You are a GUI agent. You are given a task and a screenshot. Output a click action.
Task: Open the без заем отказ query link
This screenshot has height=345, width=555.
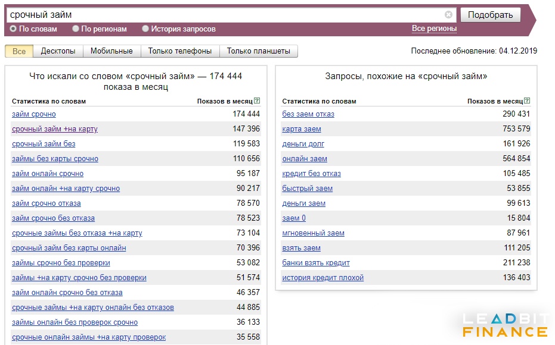tap(308, 114)
